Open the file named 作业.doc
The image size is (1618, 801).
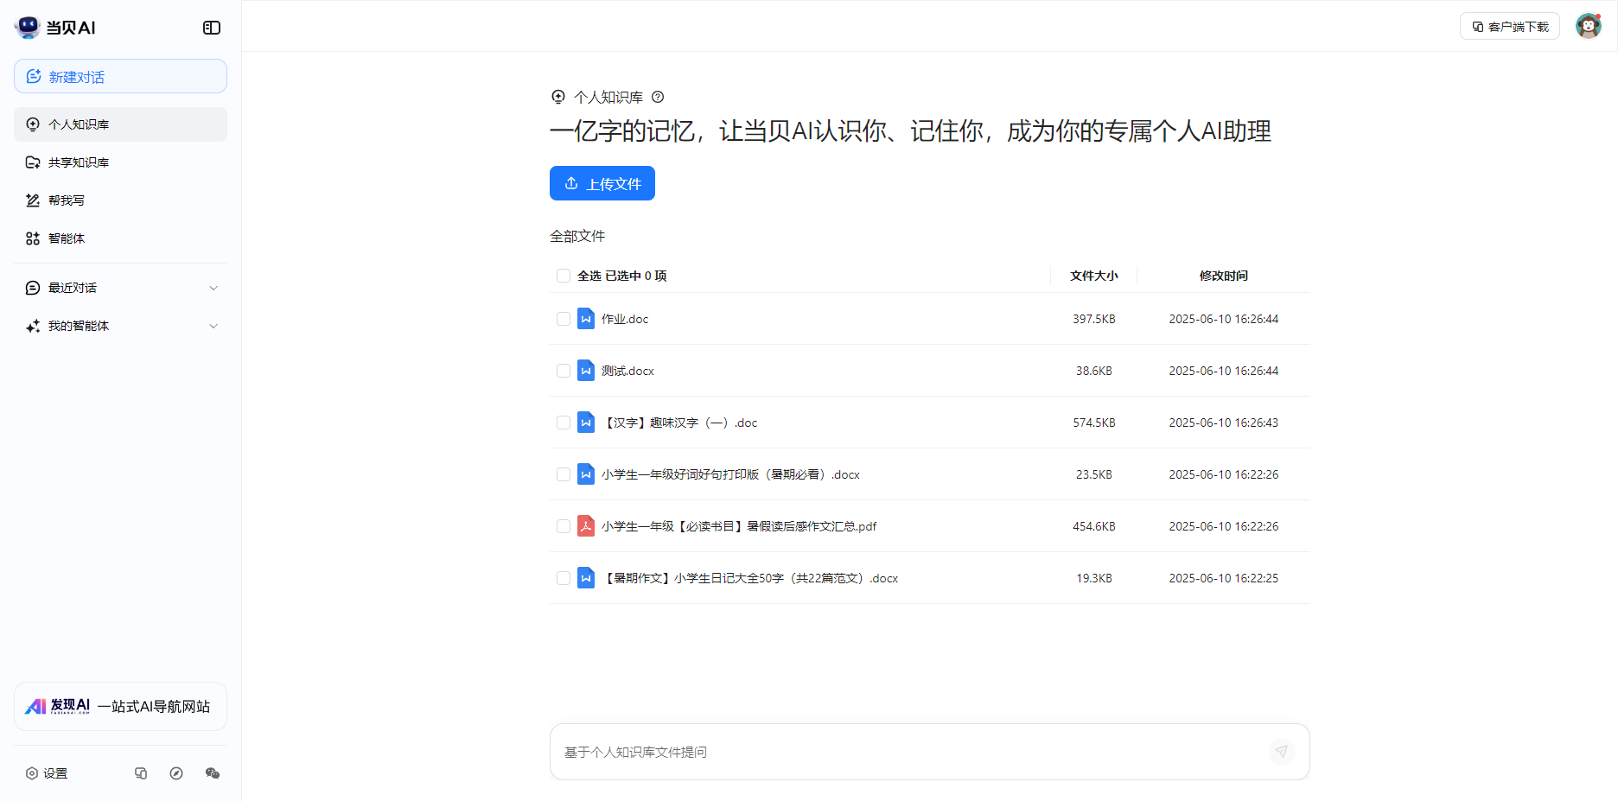625,319
